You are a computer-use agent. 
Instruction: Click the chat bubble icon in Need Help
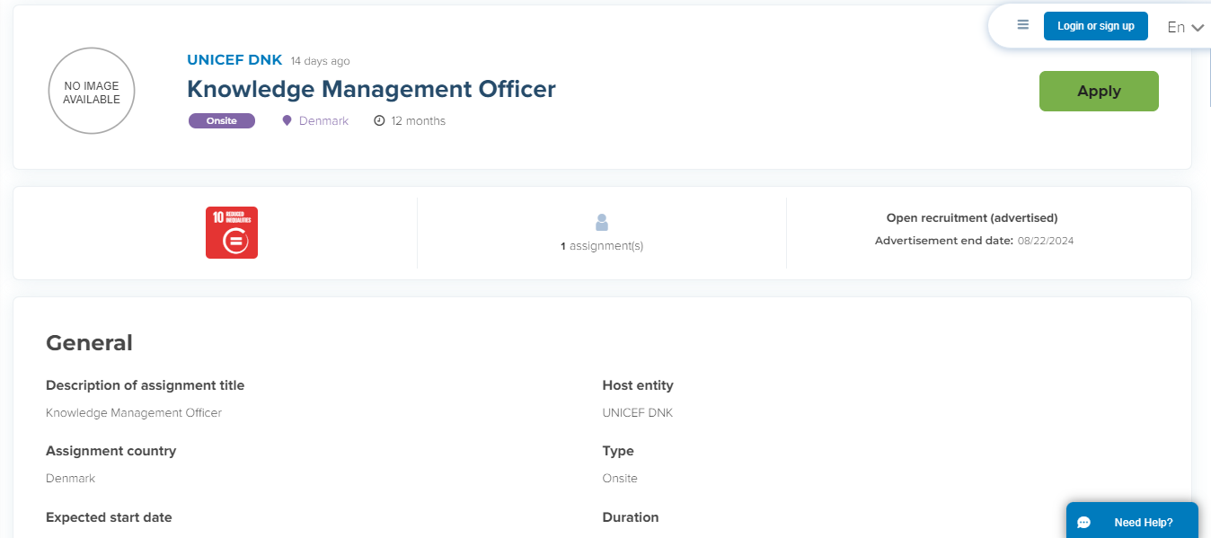(x=1084, y=523)
